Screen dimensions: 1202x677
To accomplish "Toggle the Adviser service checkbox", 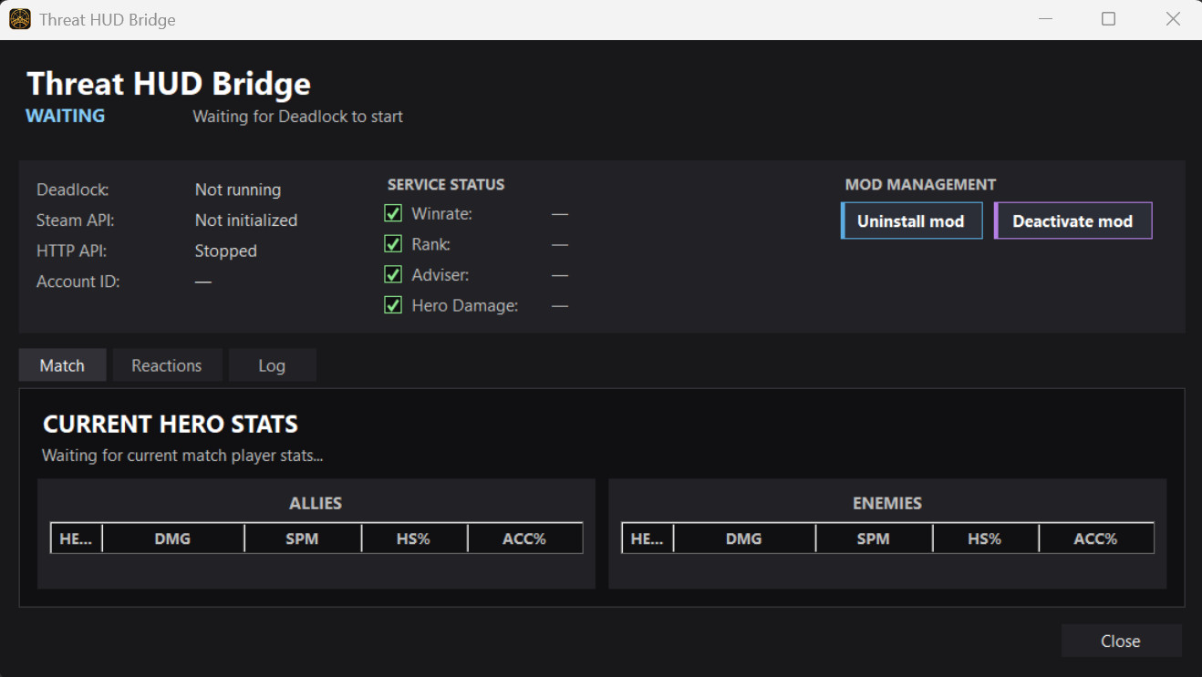I will pos(393,274).
